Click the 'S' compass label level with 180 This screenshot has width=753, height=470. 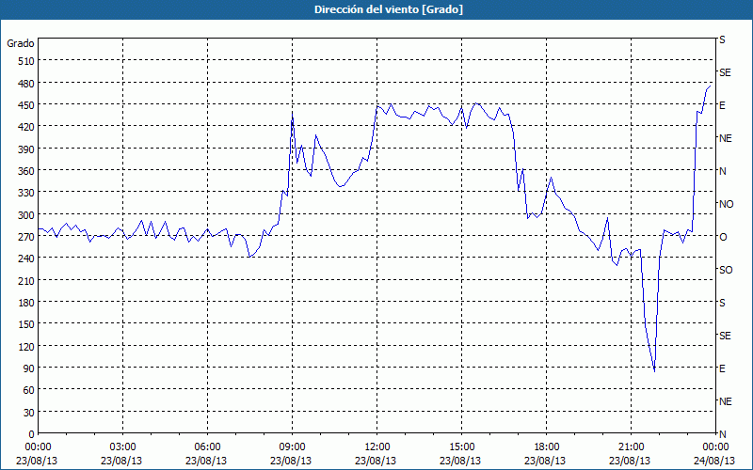pos(722,303)
